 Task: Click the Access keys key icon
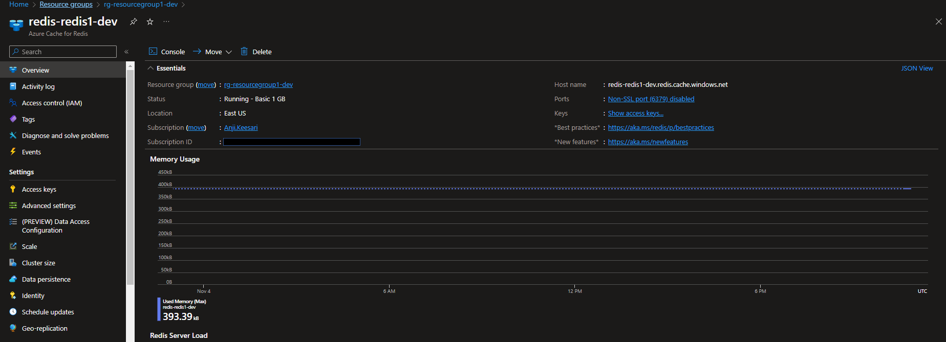point(13,189)
